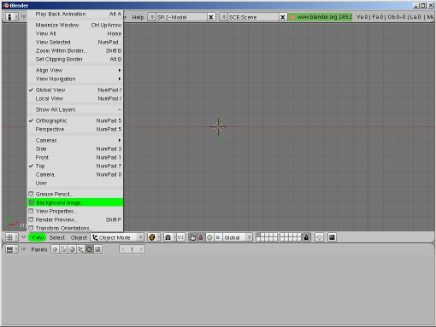Click the second layer buttons block
This screenshot has height=327, width=436.
(x=291, y=237)
